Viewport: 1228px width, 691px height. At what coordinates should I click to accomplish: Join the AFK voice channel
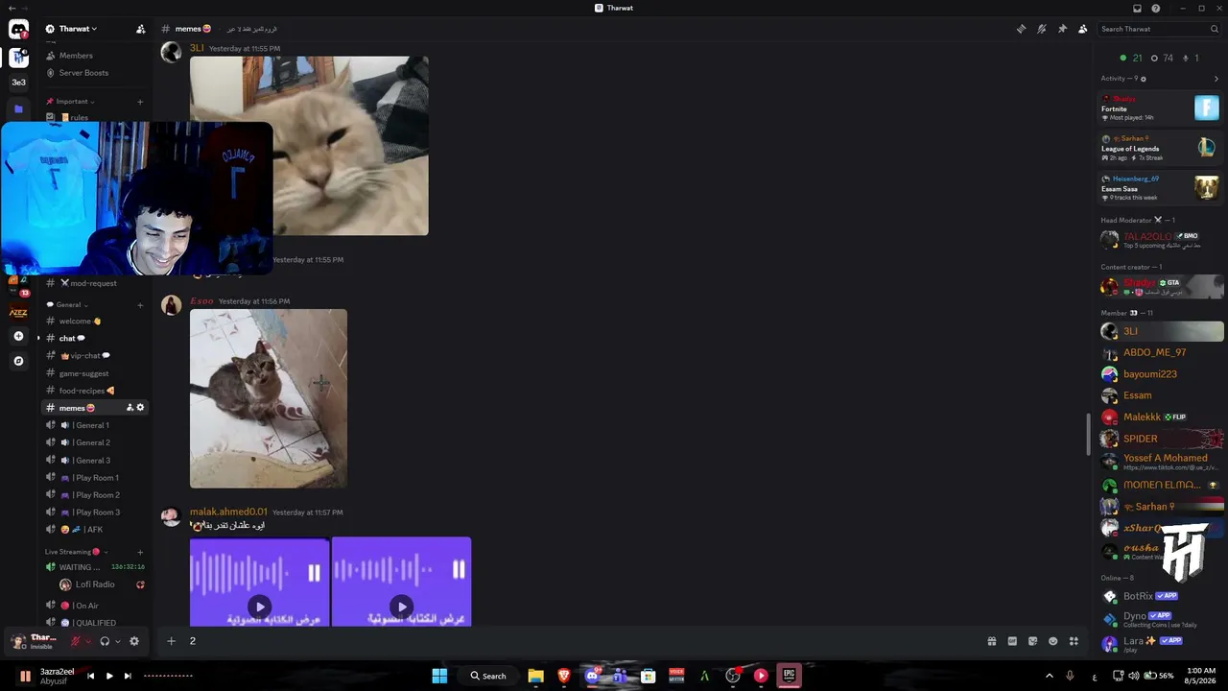coord(94,530)
